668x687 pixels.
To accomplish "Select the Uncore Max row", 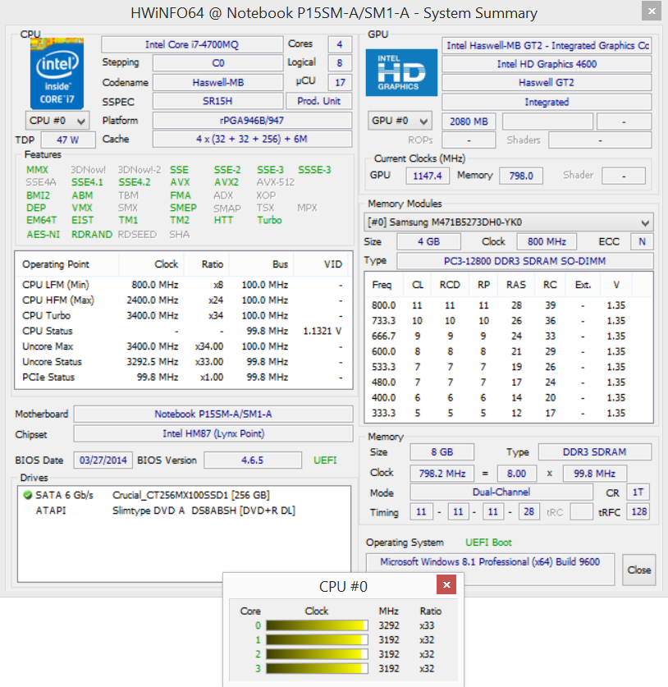I will point(182,346).
